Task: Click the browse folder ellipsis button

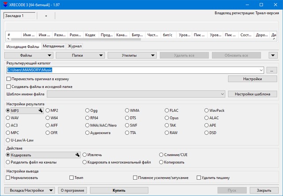Action: tap(272, 70)
